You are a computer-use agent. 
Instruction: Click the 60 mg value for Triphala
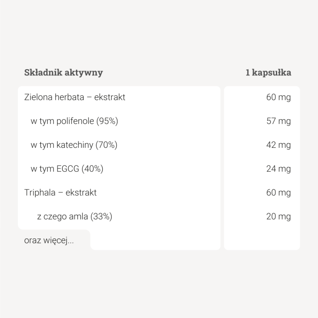[x=278, y=193]
